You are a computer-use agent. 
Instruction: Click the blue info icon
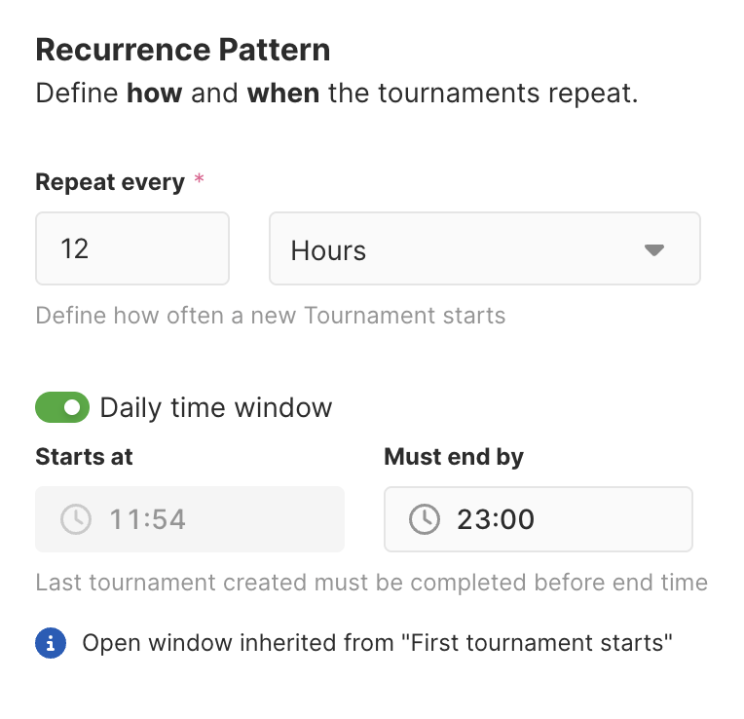[x=51, y=643]
